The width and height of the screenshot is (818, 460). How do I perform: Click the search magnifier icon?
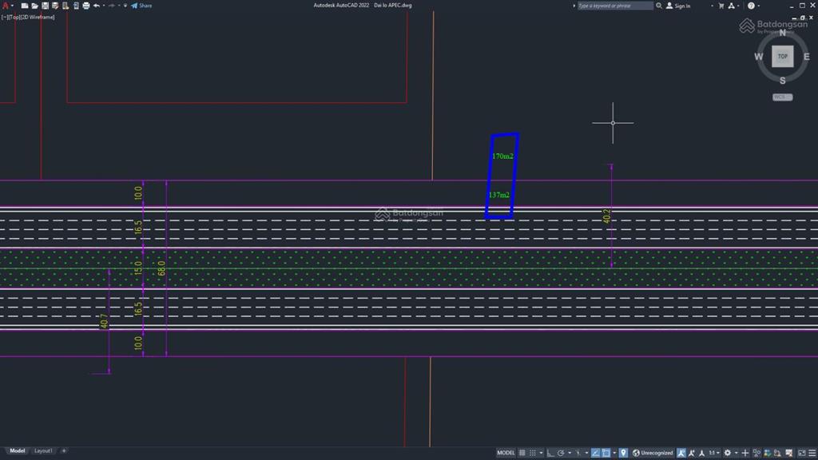(x=659, y=6)
